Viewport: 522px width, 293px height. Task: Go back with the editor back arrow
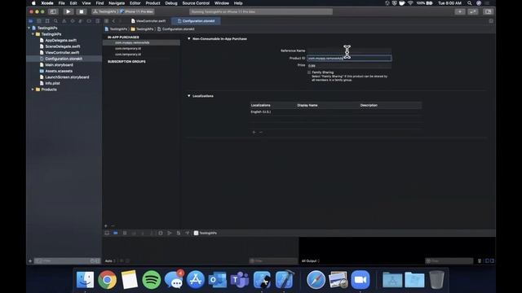(113, 21)
